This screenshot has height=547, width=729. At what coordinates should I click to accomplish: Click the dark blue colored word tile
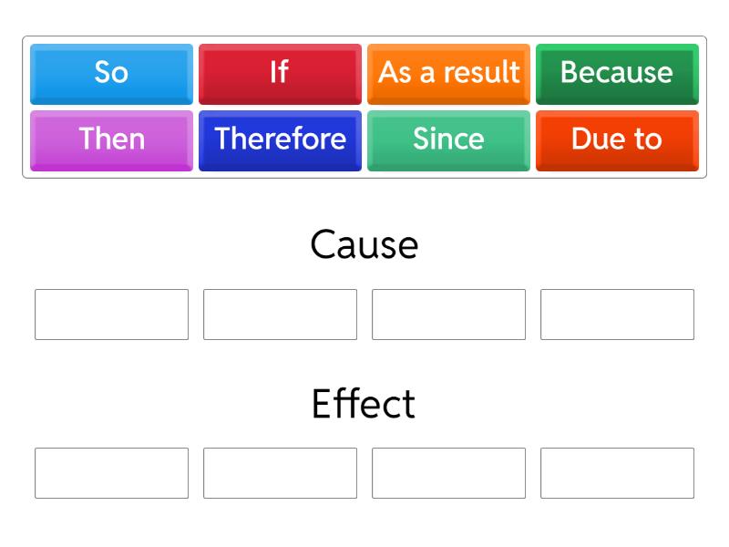point(280,139)
